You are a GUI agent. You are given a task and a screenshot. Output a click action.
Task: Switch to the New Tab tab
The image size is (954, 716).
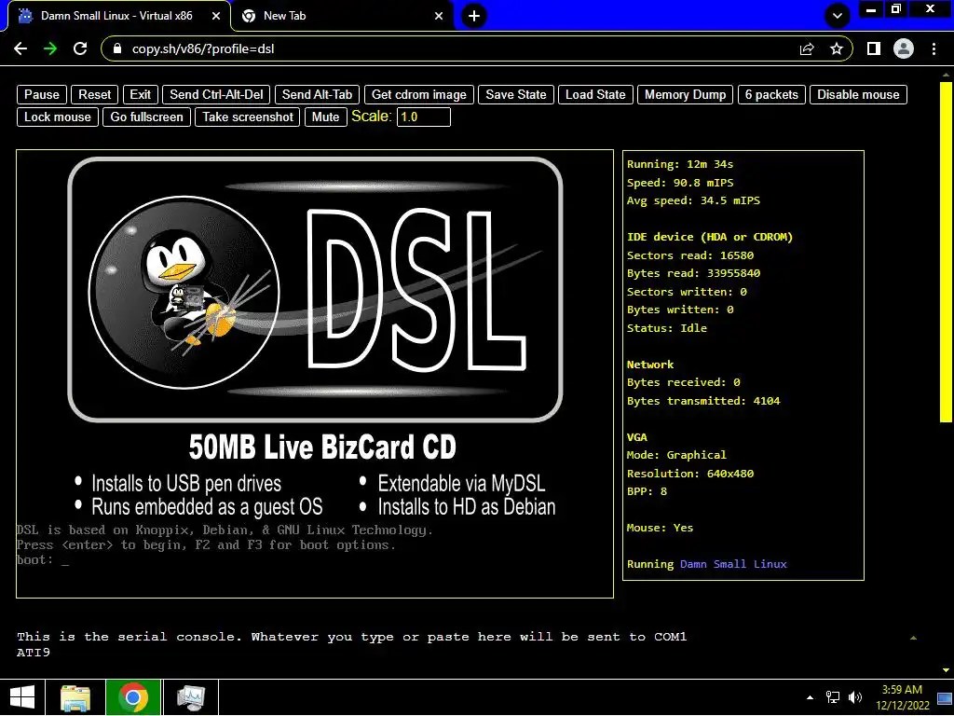pos(343,16)
